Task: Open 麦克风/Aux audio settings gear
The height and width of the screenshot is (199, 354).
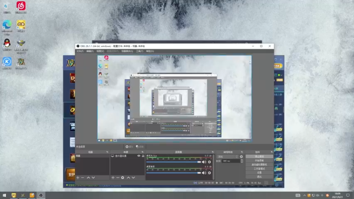Action: 209,162
